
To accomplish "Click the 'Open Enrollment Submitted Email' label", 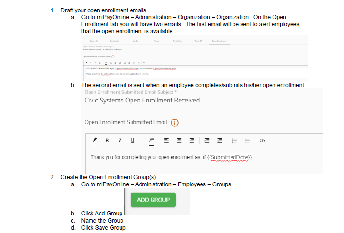I will click(126, 122).
